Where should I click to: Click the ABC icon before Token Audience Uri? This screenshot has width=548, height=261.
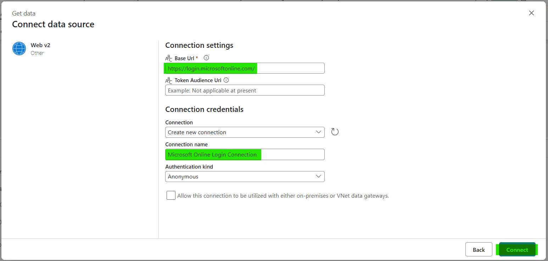click(169, 80)
